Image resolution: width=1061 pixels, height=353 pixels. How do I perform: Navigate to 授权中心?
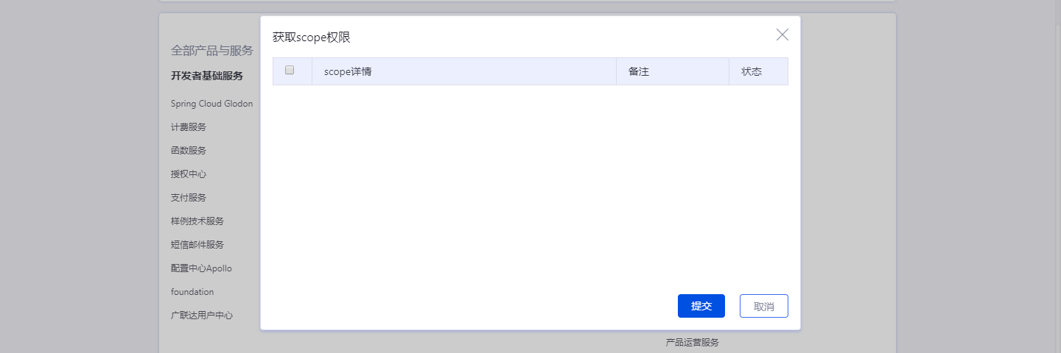(189, 174)
